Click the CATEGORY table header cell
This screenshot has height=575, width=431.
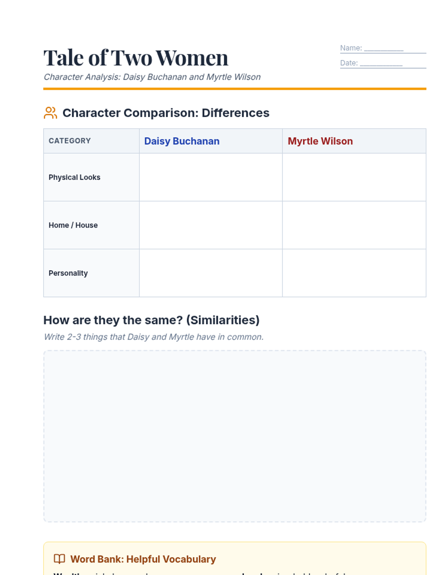tap(70, 141)
